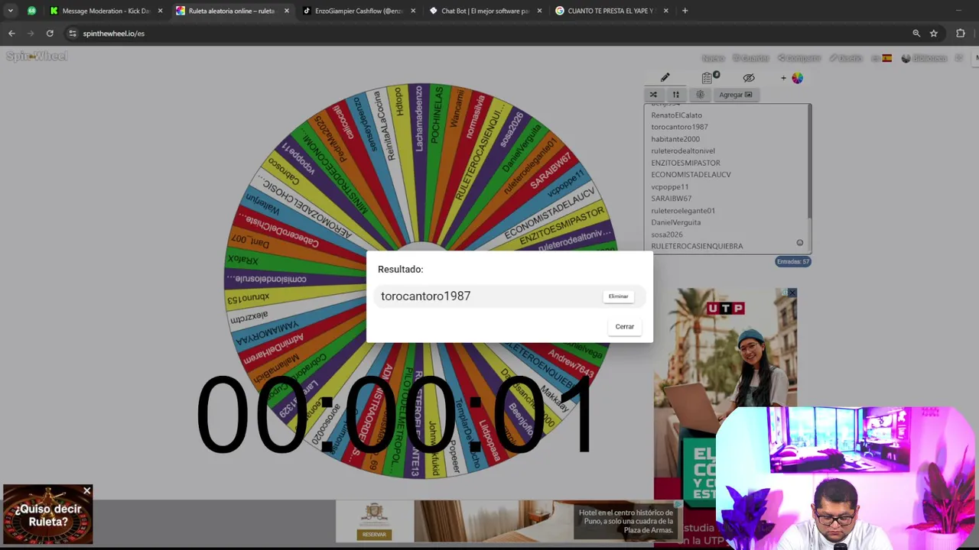The image size is (979, 550).
Task: Select the vcpoppe11 list entry
Action: tap(669, 186)
